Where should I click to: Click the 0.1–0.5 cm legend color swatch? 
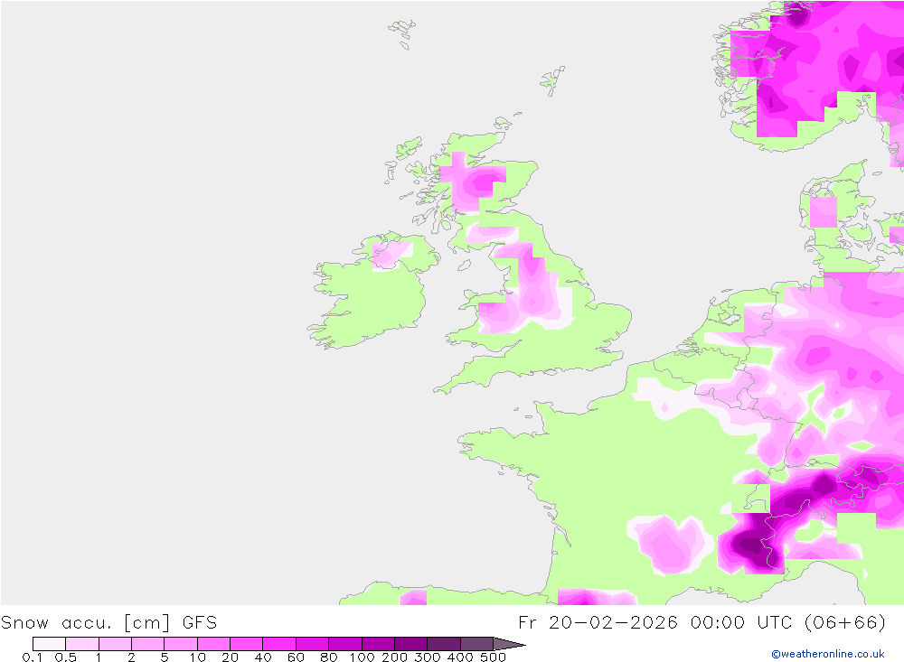49,644
